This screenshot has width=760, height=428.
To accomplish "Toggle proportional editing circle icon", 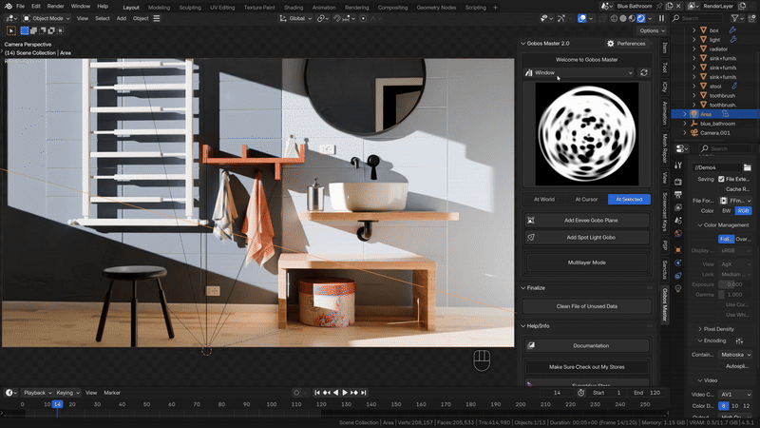I will [x=363, y=18].
